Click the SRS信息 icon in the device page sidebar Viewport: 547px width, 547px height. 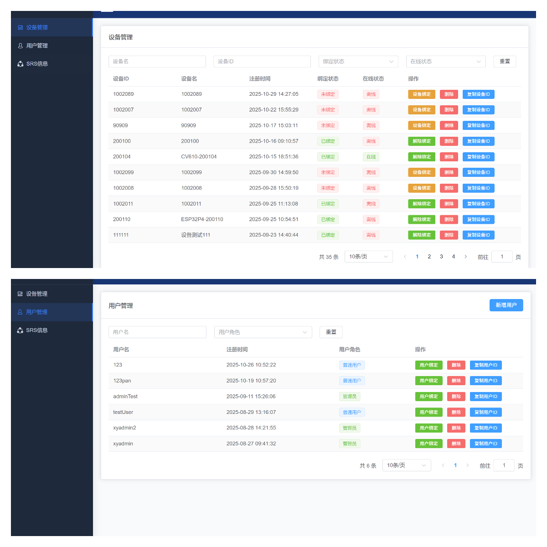click(21, 64)
